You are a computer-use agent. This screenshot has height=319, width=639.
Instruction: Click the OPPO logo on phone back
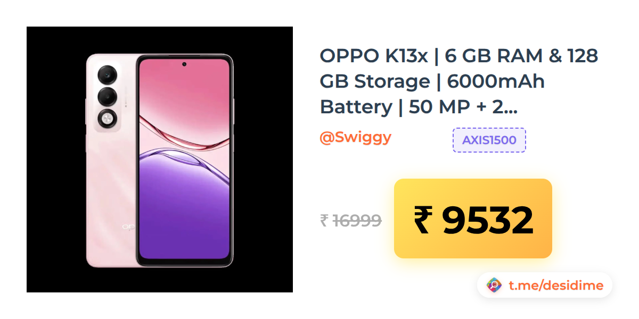click(x=128, y=226)
